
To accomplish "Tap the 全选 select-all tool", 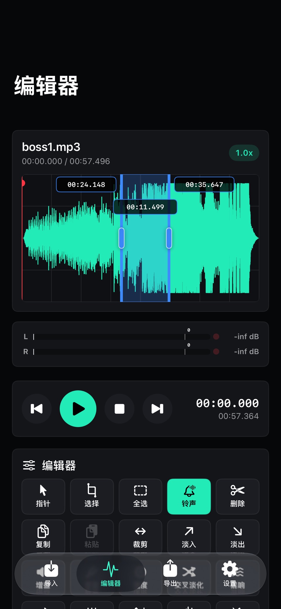I will tap(140, 496).
